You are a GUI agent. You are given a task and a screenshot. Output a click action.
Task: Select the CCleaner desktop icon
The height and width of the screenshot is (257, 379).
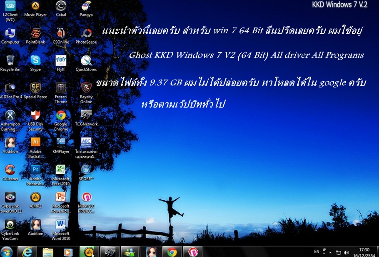[10, 173]
